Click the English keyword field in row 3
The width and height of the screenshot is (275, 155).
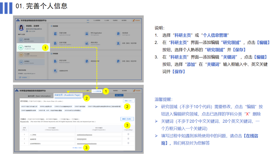point(99,144)
